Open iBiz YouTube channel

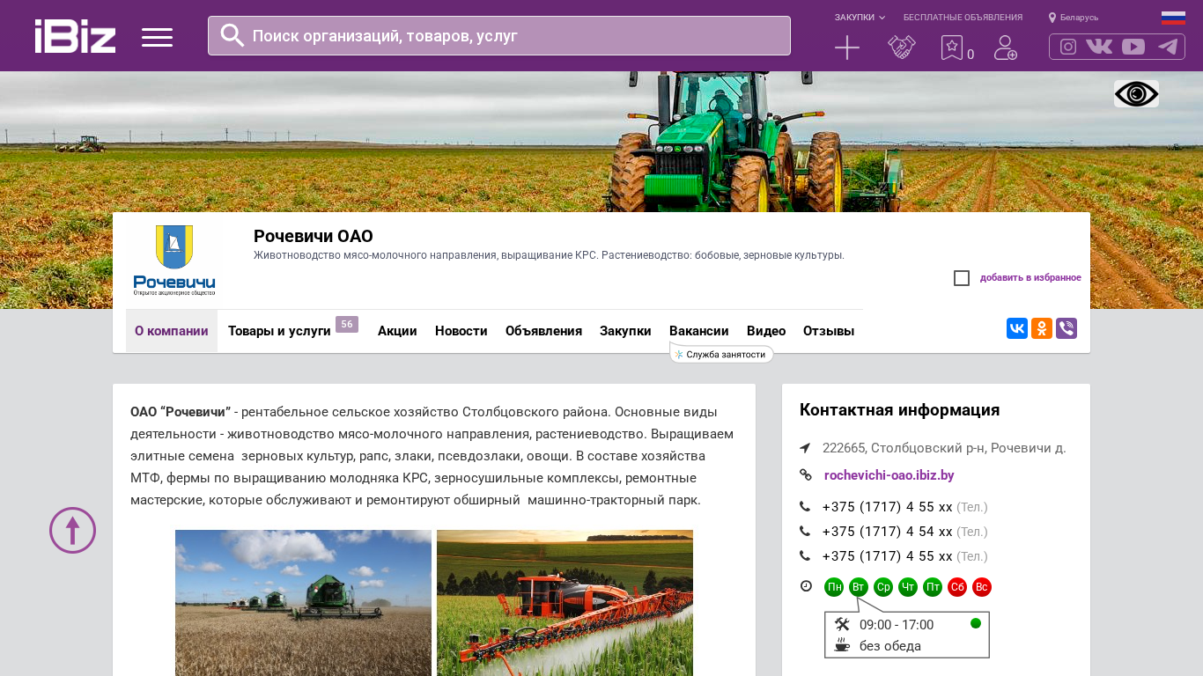pos(1133,47)
